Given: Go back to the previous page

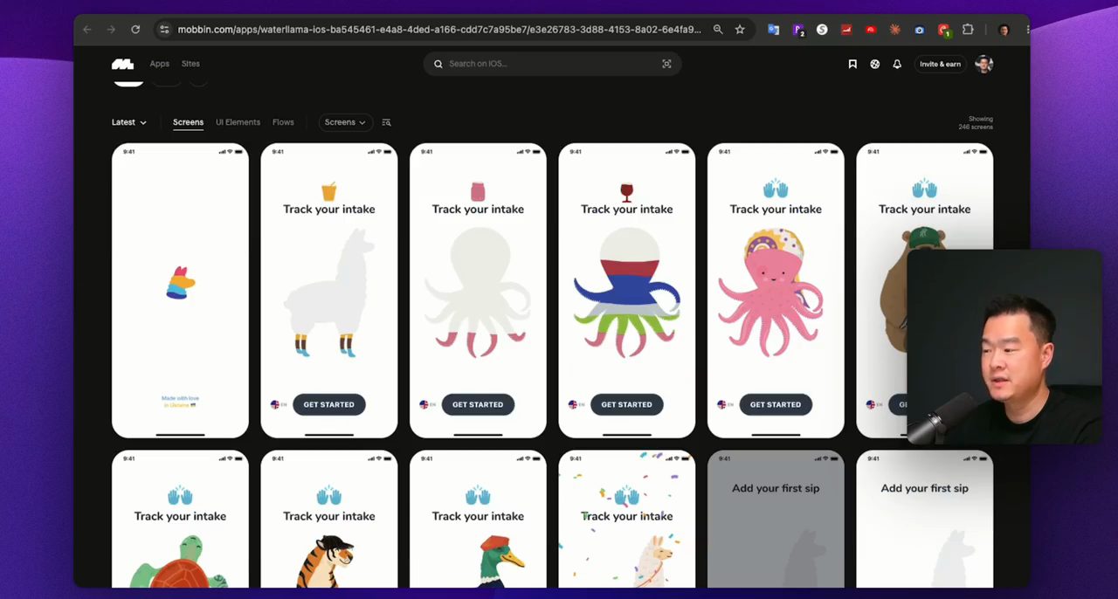Looking at the screenshot, I should (86, 30).
